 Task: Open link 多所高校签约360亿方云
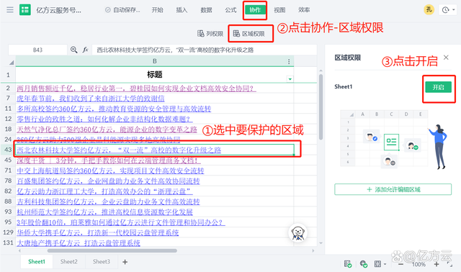tap(114, 109)
